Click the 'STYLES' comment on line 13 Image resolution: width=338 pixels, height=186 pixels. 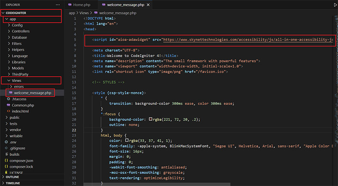coord(109,82)
